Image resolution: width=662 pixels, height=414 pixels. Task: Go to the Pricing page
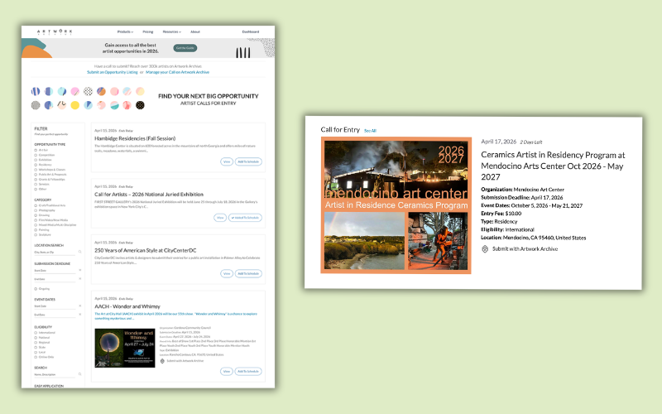[148, 31]
